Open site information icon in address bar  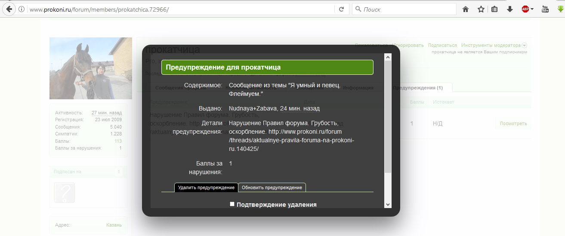point(22,9)
